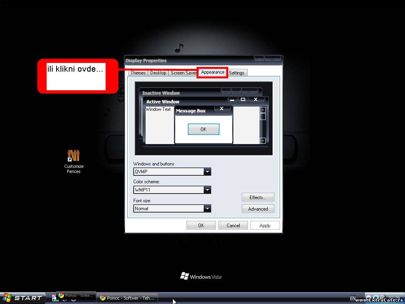Image resolution: width=405 pixels, height=304 pixels.
Task: Open the Windows and buttons dropdown
Action: click(x=207, y=172)
